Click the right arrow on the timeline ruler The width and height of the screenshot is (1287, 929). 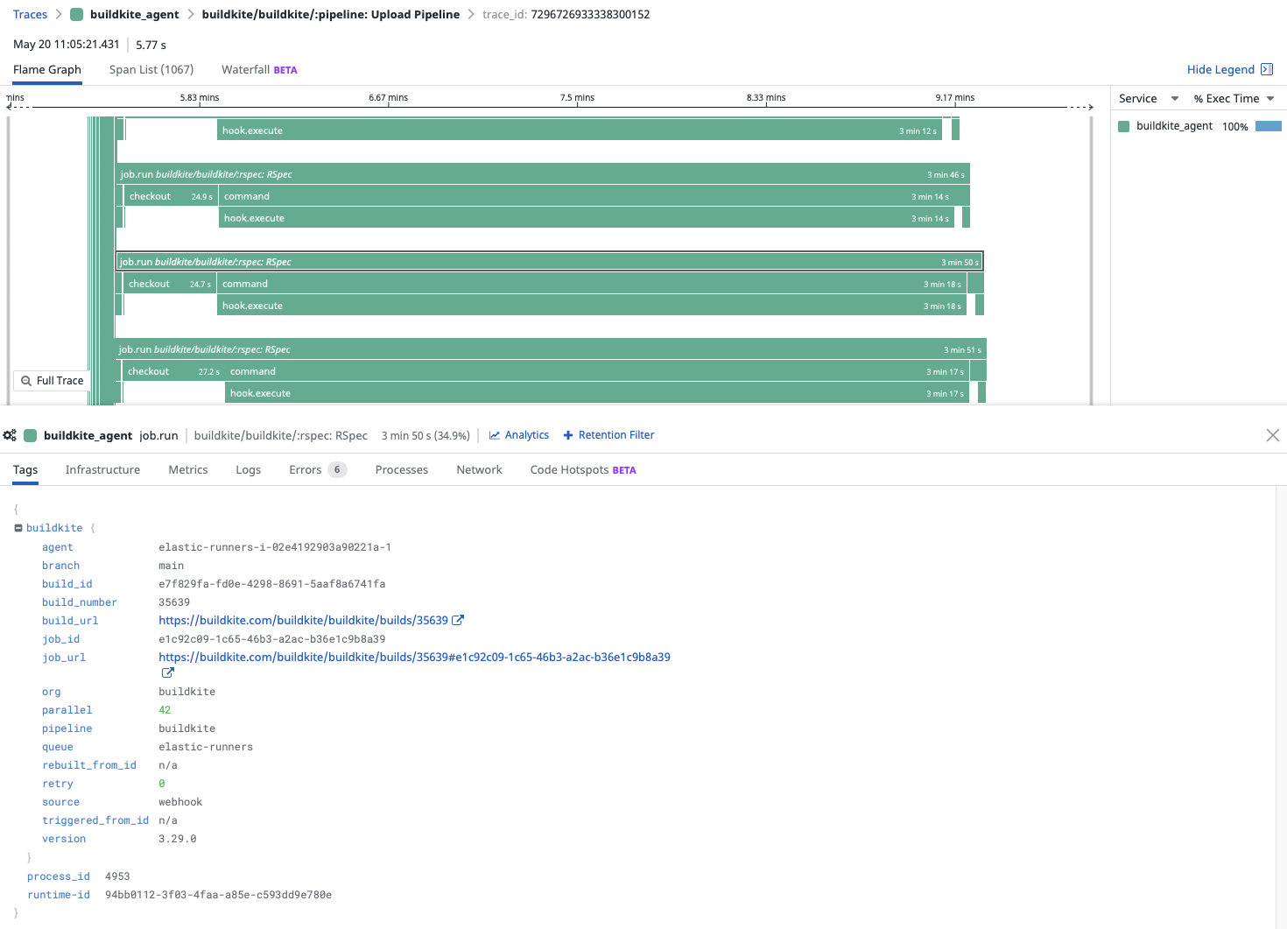(x=1088, y=106)
